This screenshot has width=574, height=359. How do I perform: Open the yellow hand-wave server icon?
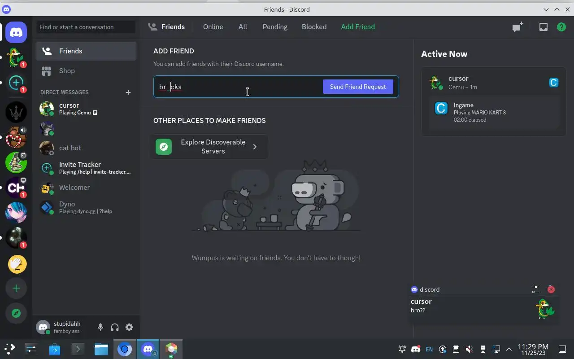[x=17, y=264]
